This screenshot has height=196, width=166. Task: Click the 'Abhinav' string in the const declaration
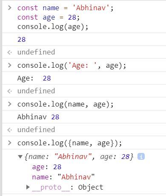91,8
